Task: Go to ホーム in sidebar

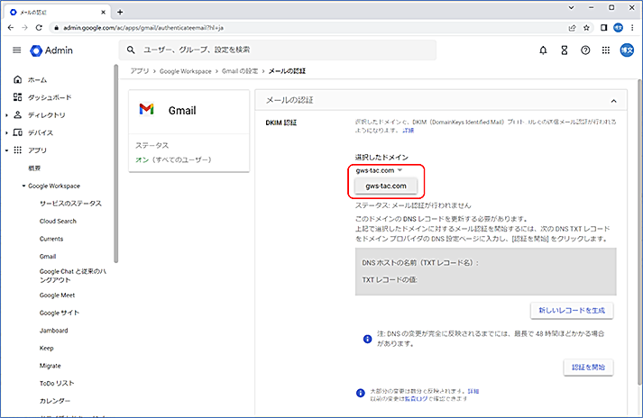Action: (37, 80)
